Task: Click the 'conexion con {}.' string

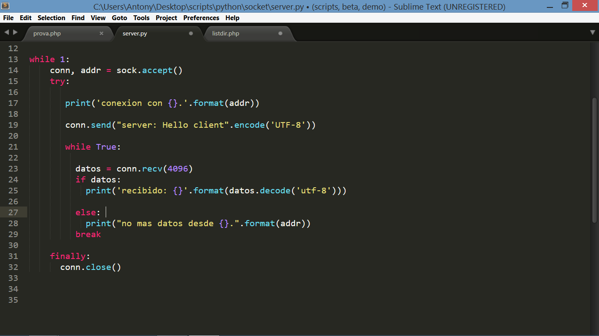Action: coord(142,103)
